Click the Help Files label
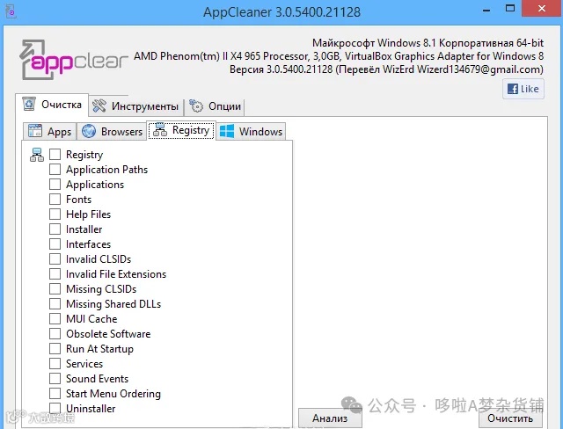Viewport: 563px width, 429px height. tap(88, 214)
